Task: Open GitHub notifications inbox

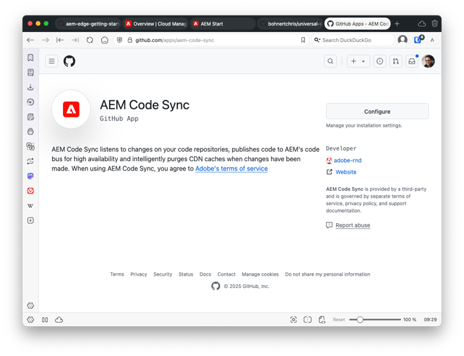Action: [x=411, y=61]
